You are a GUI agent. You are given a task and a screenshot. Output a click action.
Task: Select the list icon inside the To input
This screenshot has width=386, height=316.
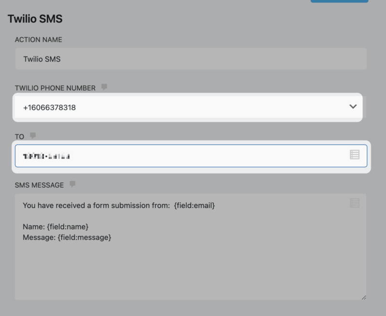click(x=355, y=154)
